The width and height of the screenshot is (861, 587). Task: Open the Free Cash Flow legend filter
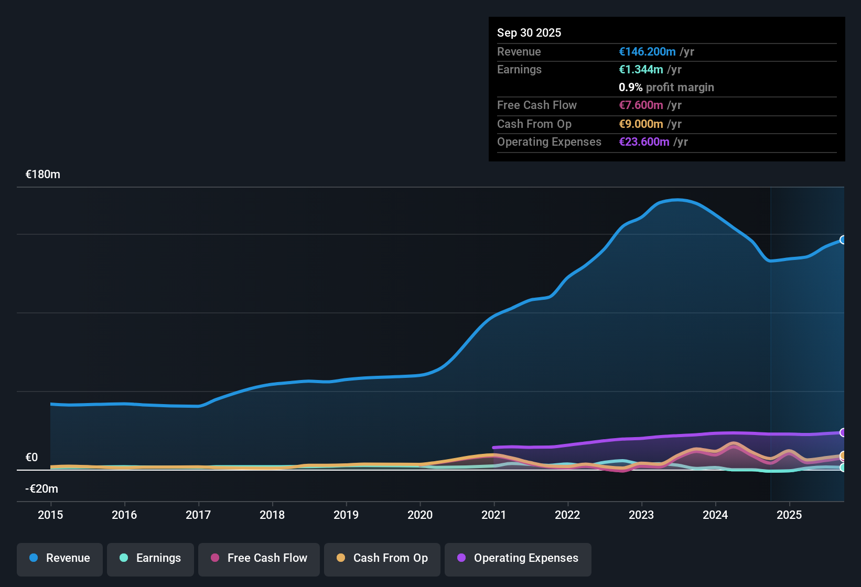259,558
